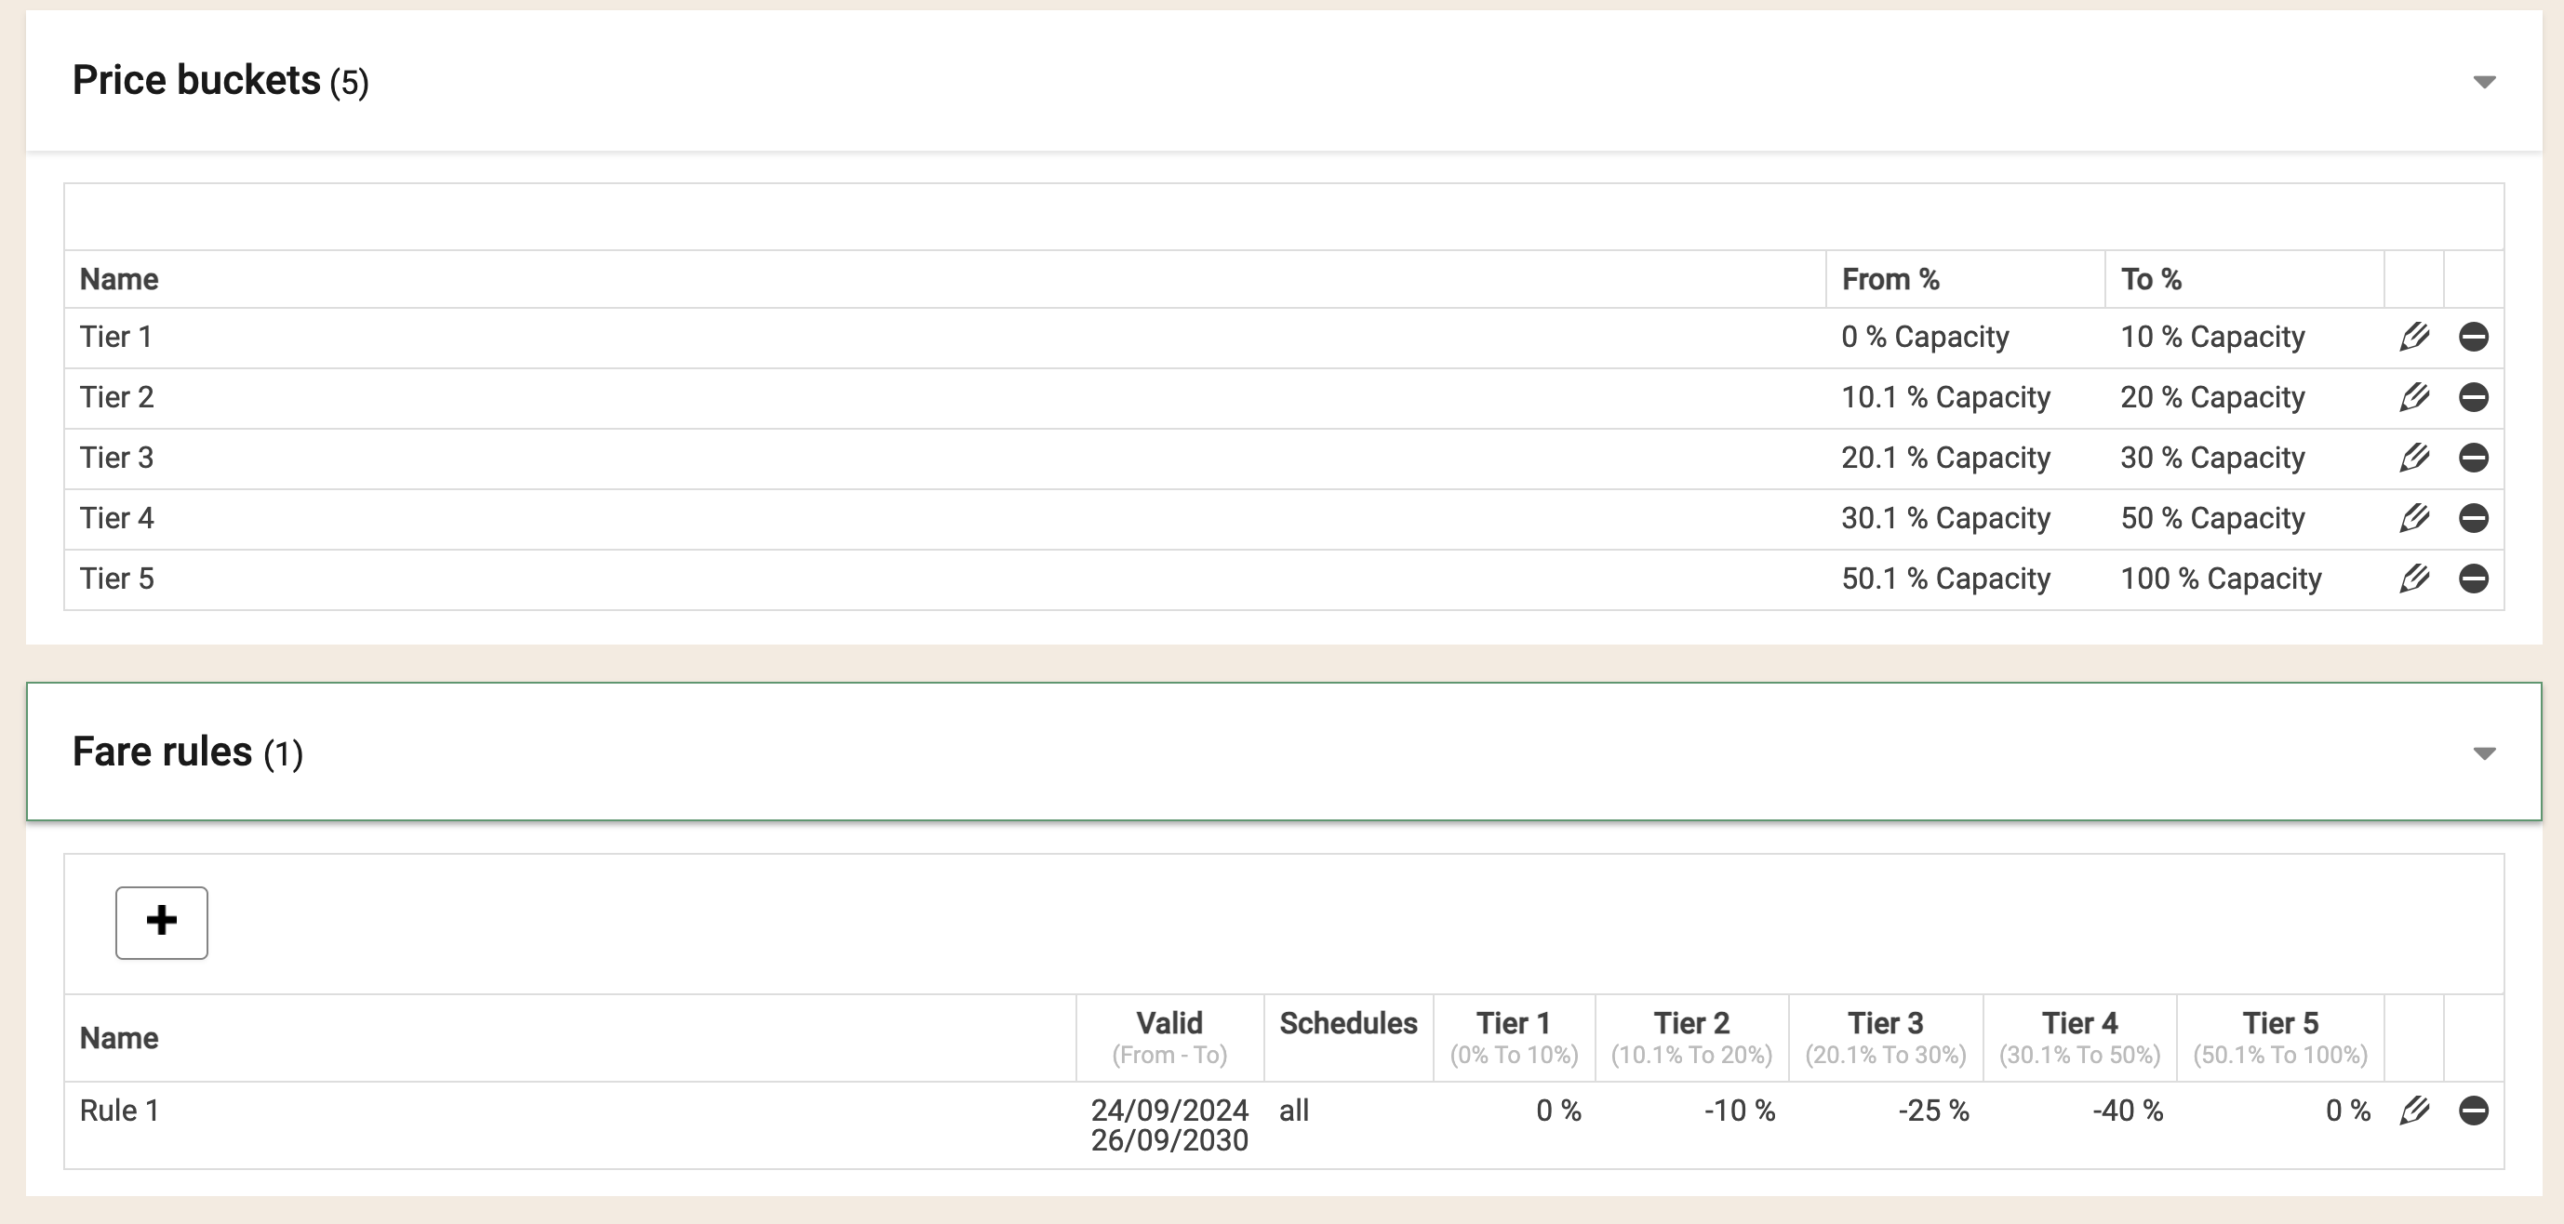2564x1224 pixels.
Task: Click the Schedules column header
Action: 1349,1038
